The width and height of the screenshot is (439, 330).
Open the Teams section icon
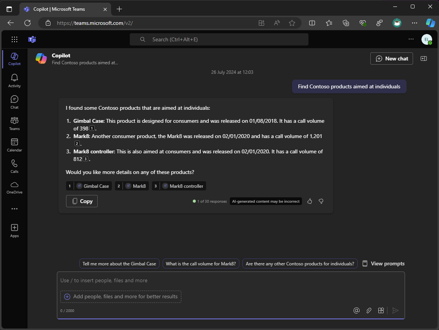[x=14, y=124]
